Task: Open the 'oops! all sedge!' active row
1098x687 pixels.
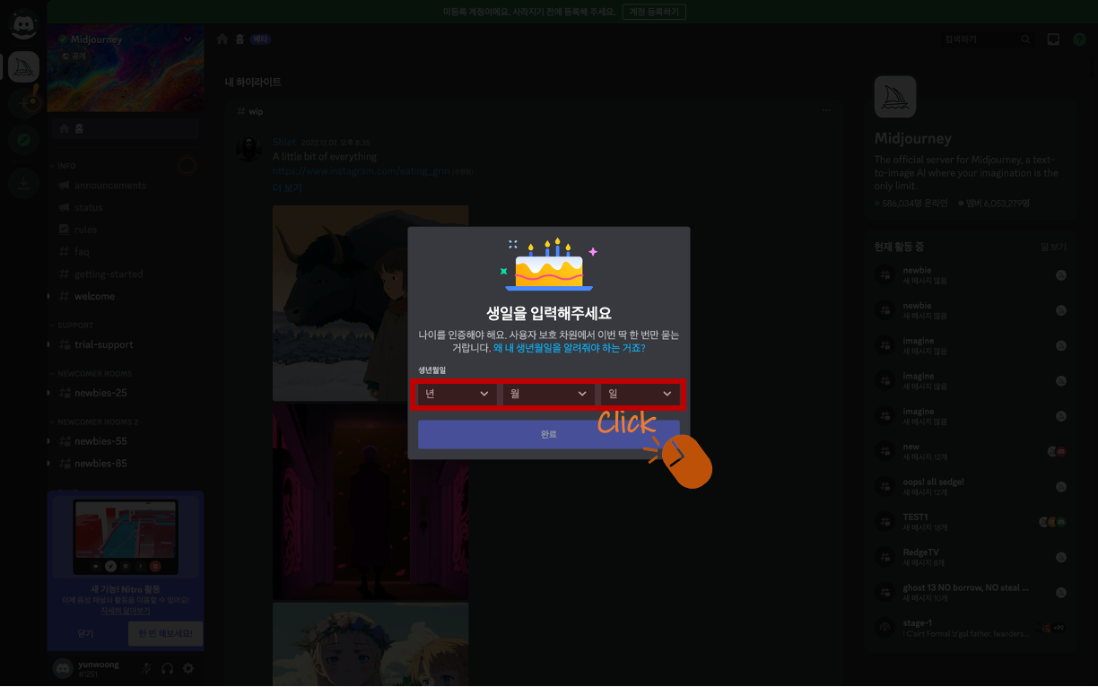Action: (x=971, y=487)
